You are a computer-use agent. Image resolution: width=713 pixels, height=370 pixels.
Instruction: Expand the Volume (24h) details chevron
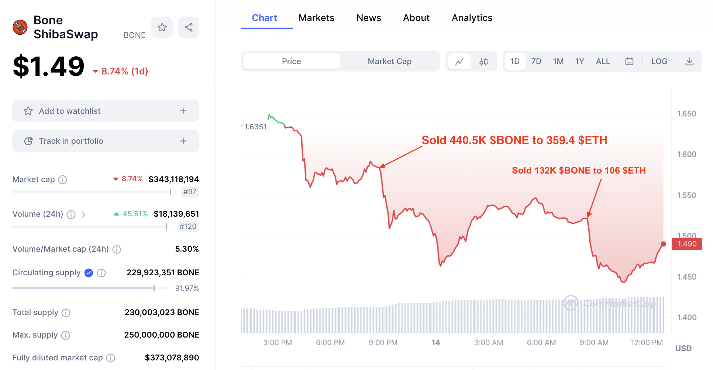[x=84, y=214]
